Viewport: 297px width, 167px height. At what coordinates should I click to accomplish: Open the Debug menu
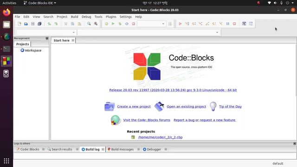coord(86,17)
